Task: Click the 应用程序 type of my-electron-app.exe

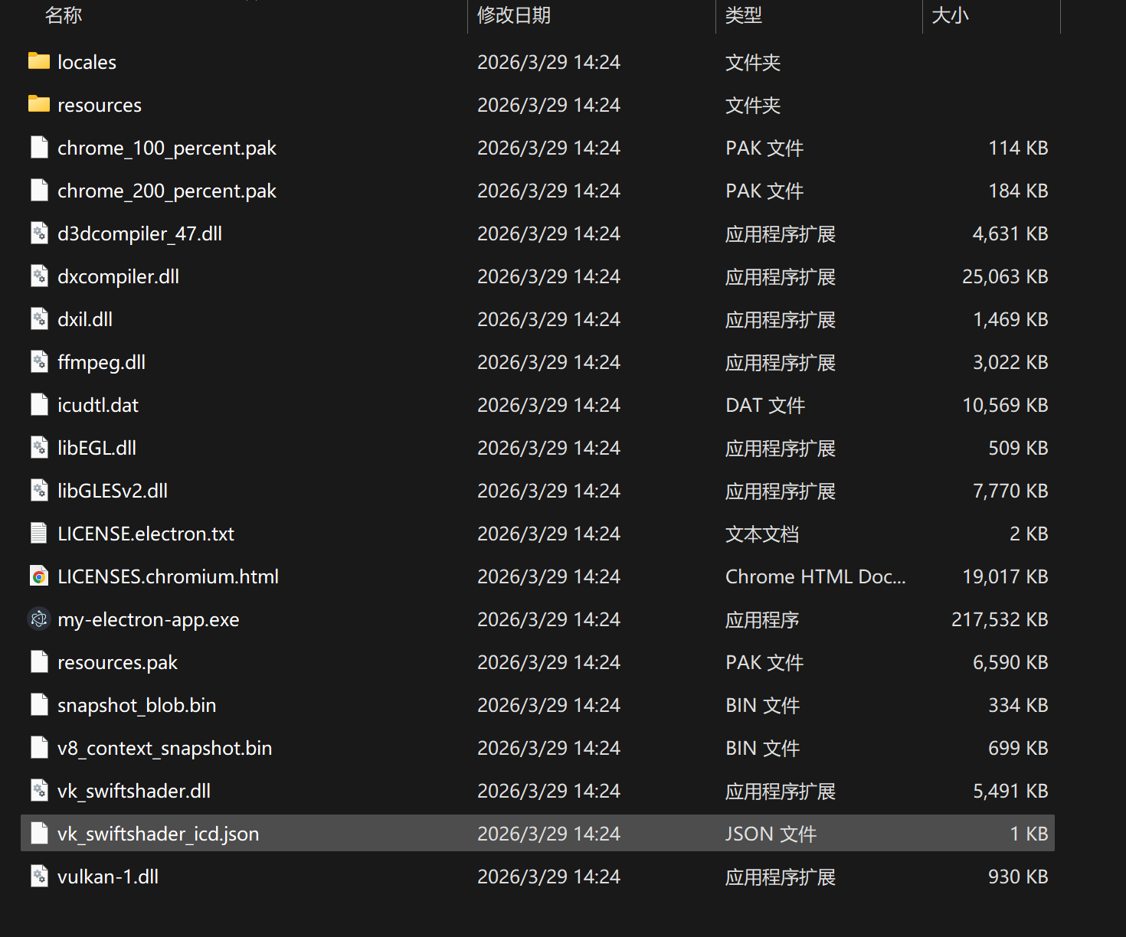Action: tap(762, 619)
